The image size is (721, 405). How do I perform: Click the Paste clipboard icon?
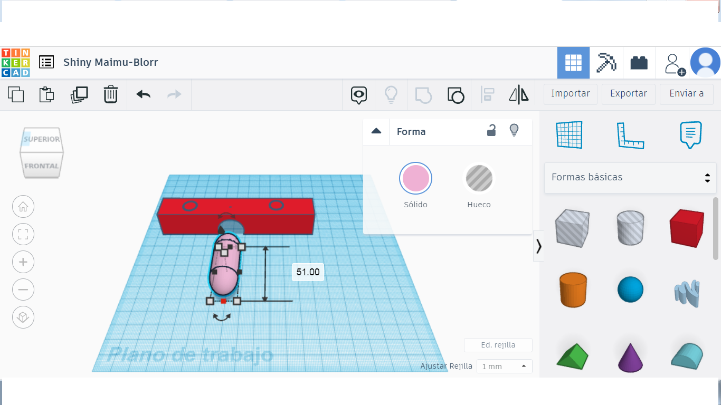47,94
